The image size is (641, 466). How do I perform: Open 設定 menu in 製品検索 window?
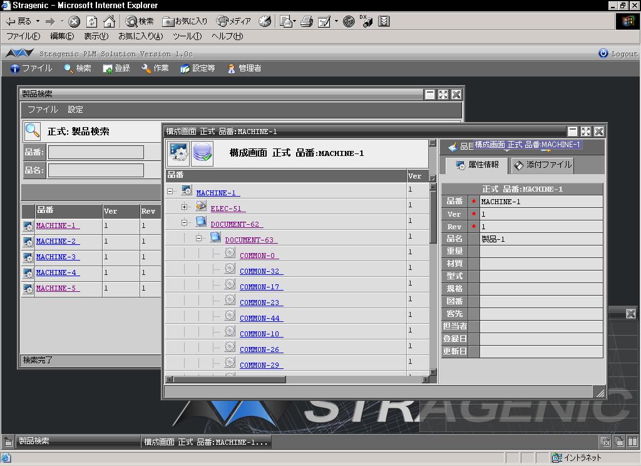[75, 110]
